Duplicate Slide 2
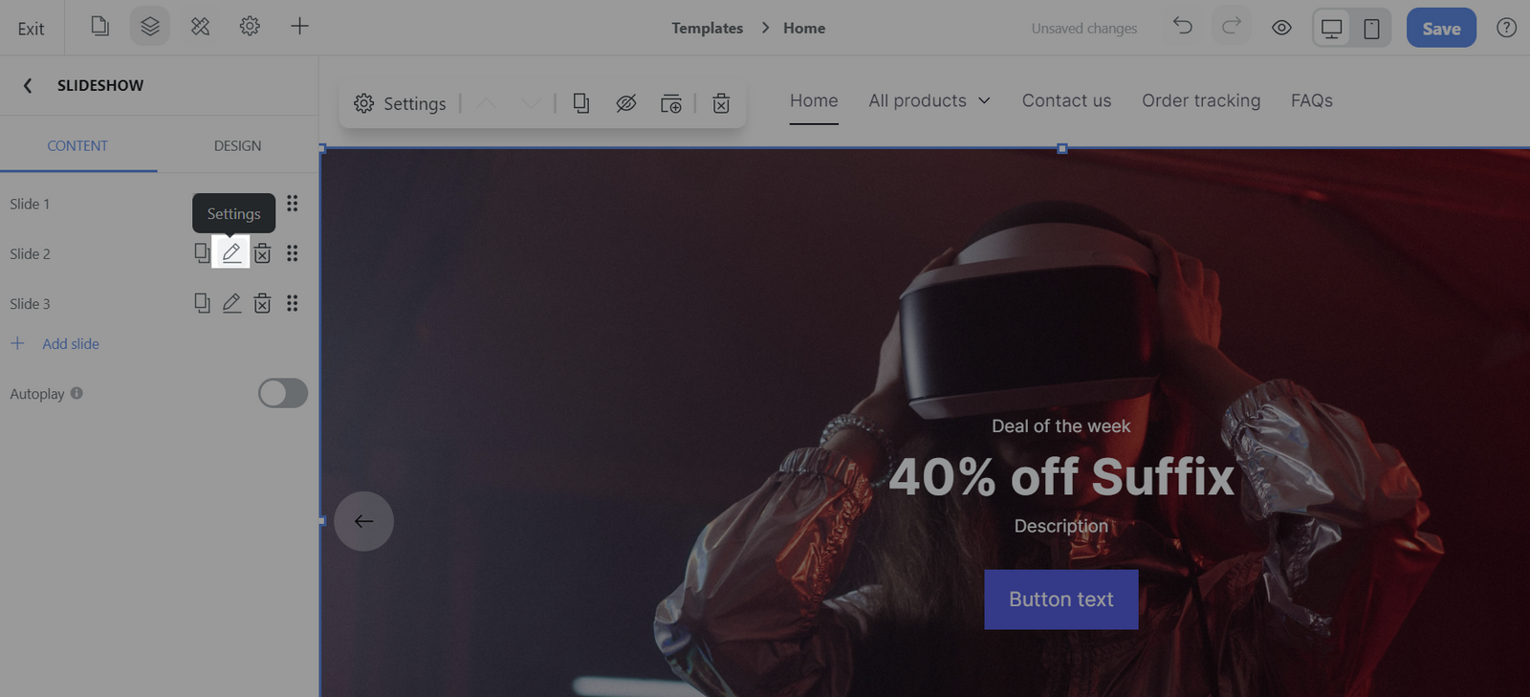 202,252
